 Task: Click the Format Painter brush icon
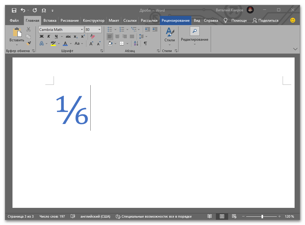(x=28, y=43)
